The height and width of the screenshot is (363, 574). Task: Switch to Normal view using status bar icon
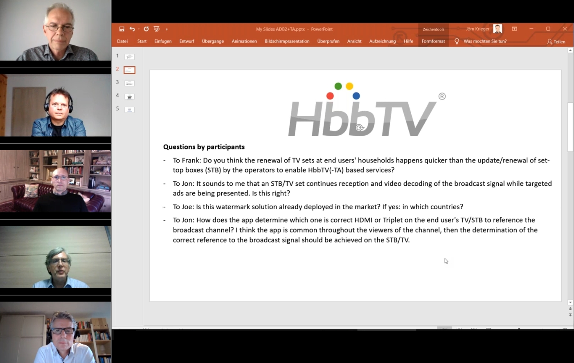click(444, 328)
